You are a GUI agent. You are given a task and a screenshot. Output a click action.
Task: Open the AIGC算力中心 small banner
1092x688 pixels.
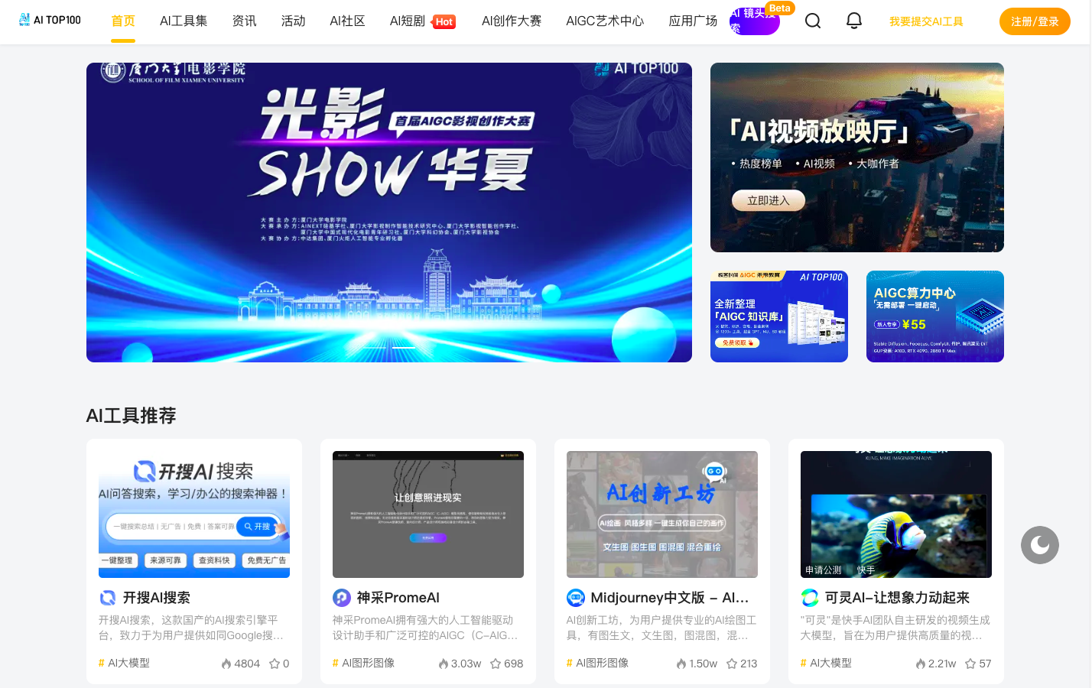[935, 316]
